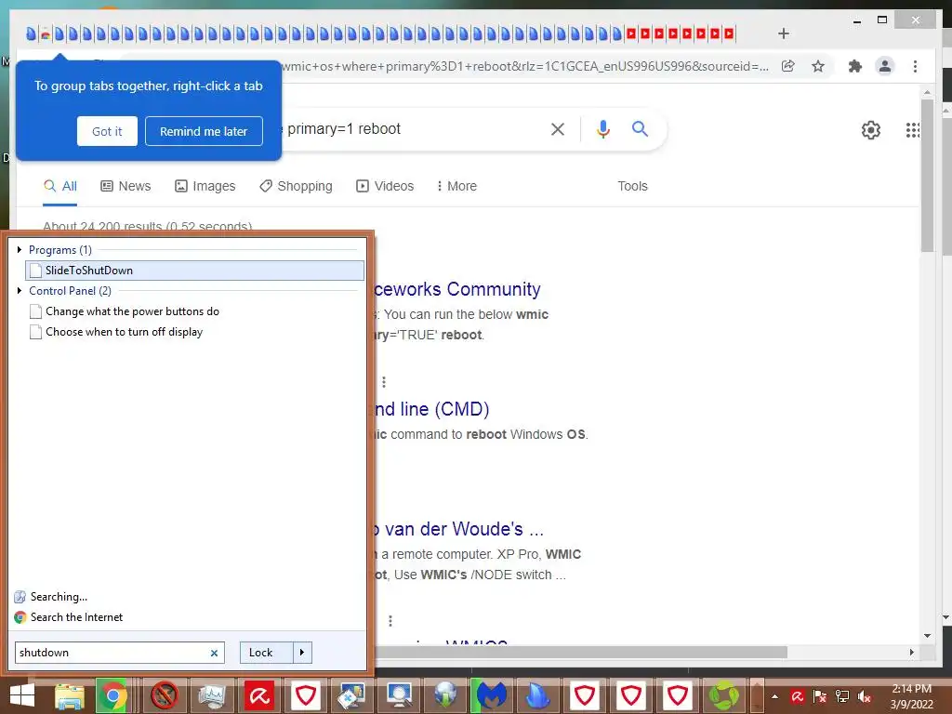Open the Malwarebytes taskbar icon
The height and width of the screenshot is (714, 952).
492,695
